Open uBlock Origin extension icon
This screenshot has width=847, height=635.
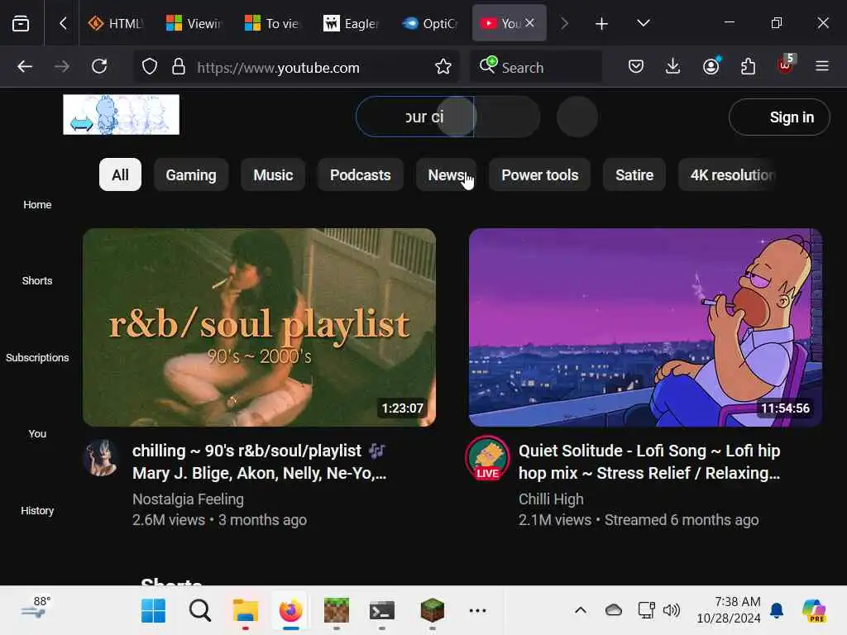(786, 66)
